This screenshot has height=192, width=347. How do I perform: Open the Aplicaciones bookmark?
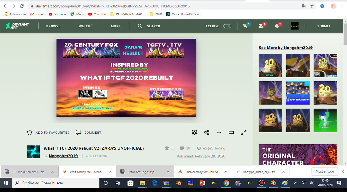[x=15, y=14]
